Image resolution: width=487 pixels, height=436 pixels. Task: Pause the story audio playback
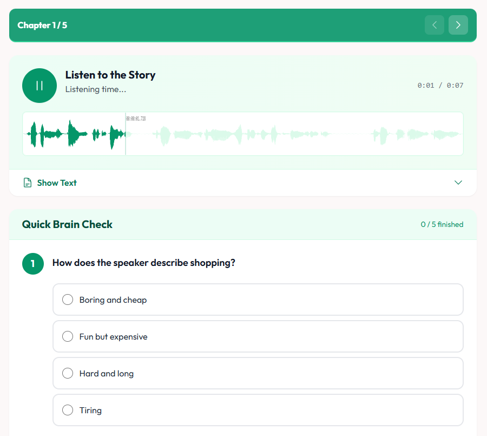coord(40,86)
